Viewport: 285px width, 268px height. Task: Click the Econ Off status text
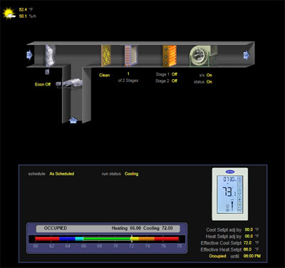click(43, 84)
